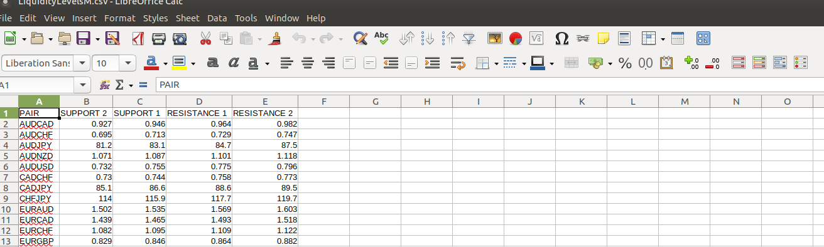
Task: Format selection as percent
Action: tap(625, 63)
